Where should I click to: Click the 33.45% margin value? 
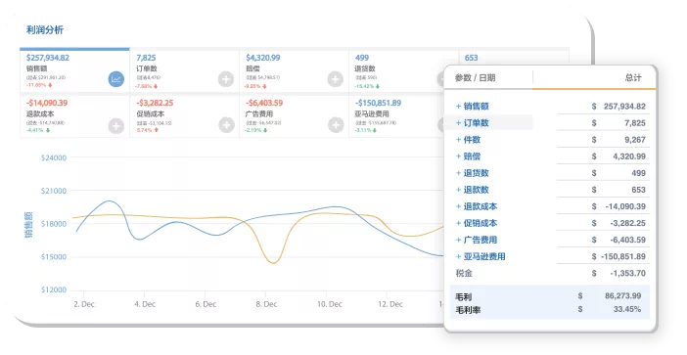(x=627, y=309)
